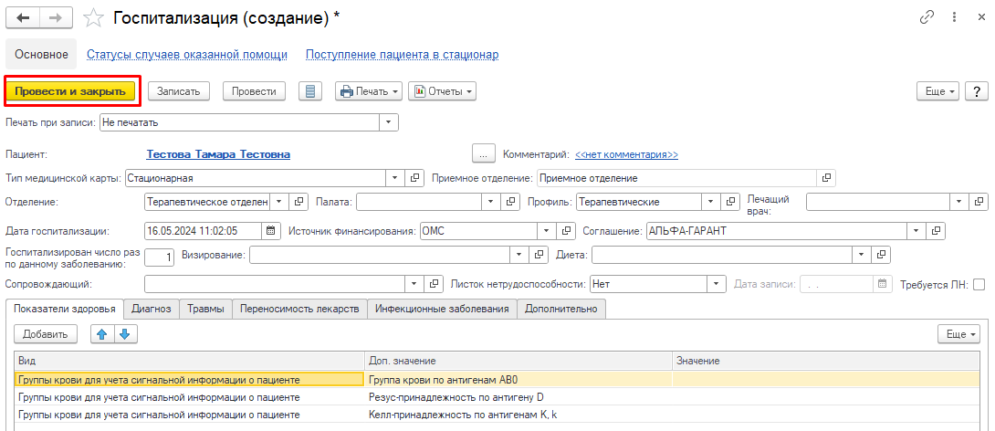
Task: Open the Листок нетрудоспособности dropdown
Action: tap(717, 284)
